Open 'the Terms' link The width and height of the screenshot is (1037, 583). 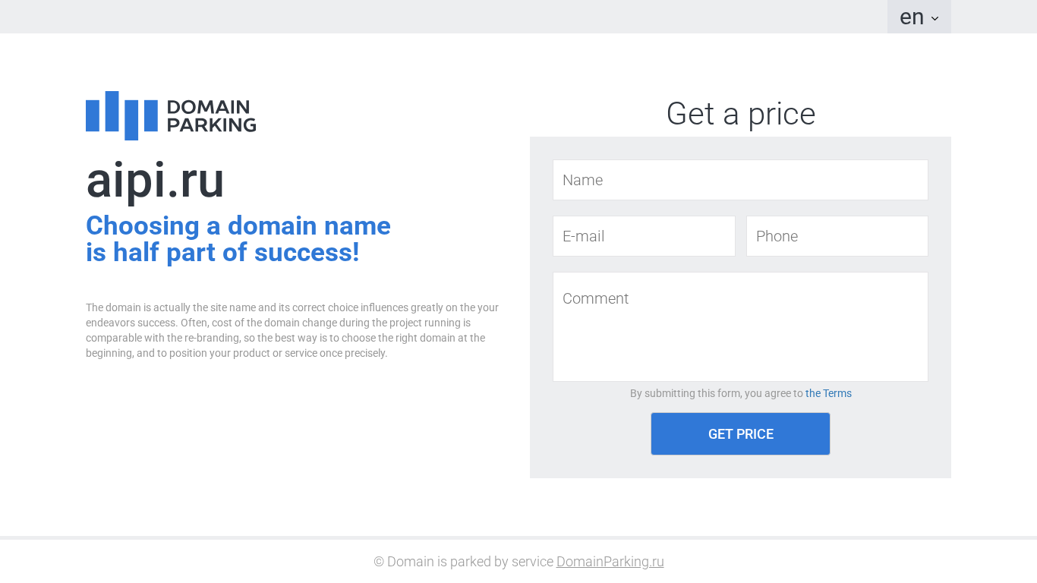pyautogui.click(x=828, y=393)
